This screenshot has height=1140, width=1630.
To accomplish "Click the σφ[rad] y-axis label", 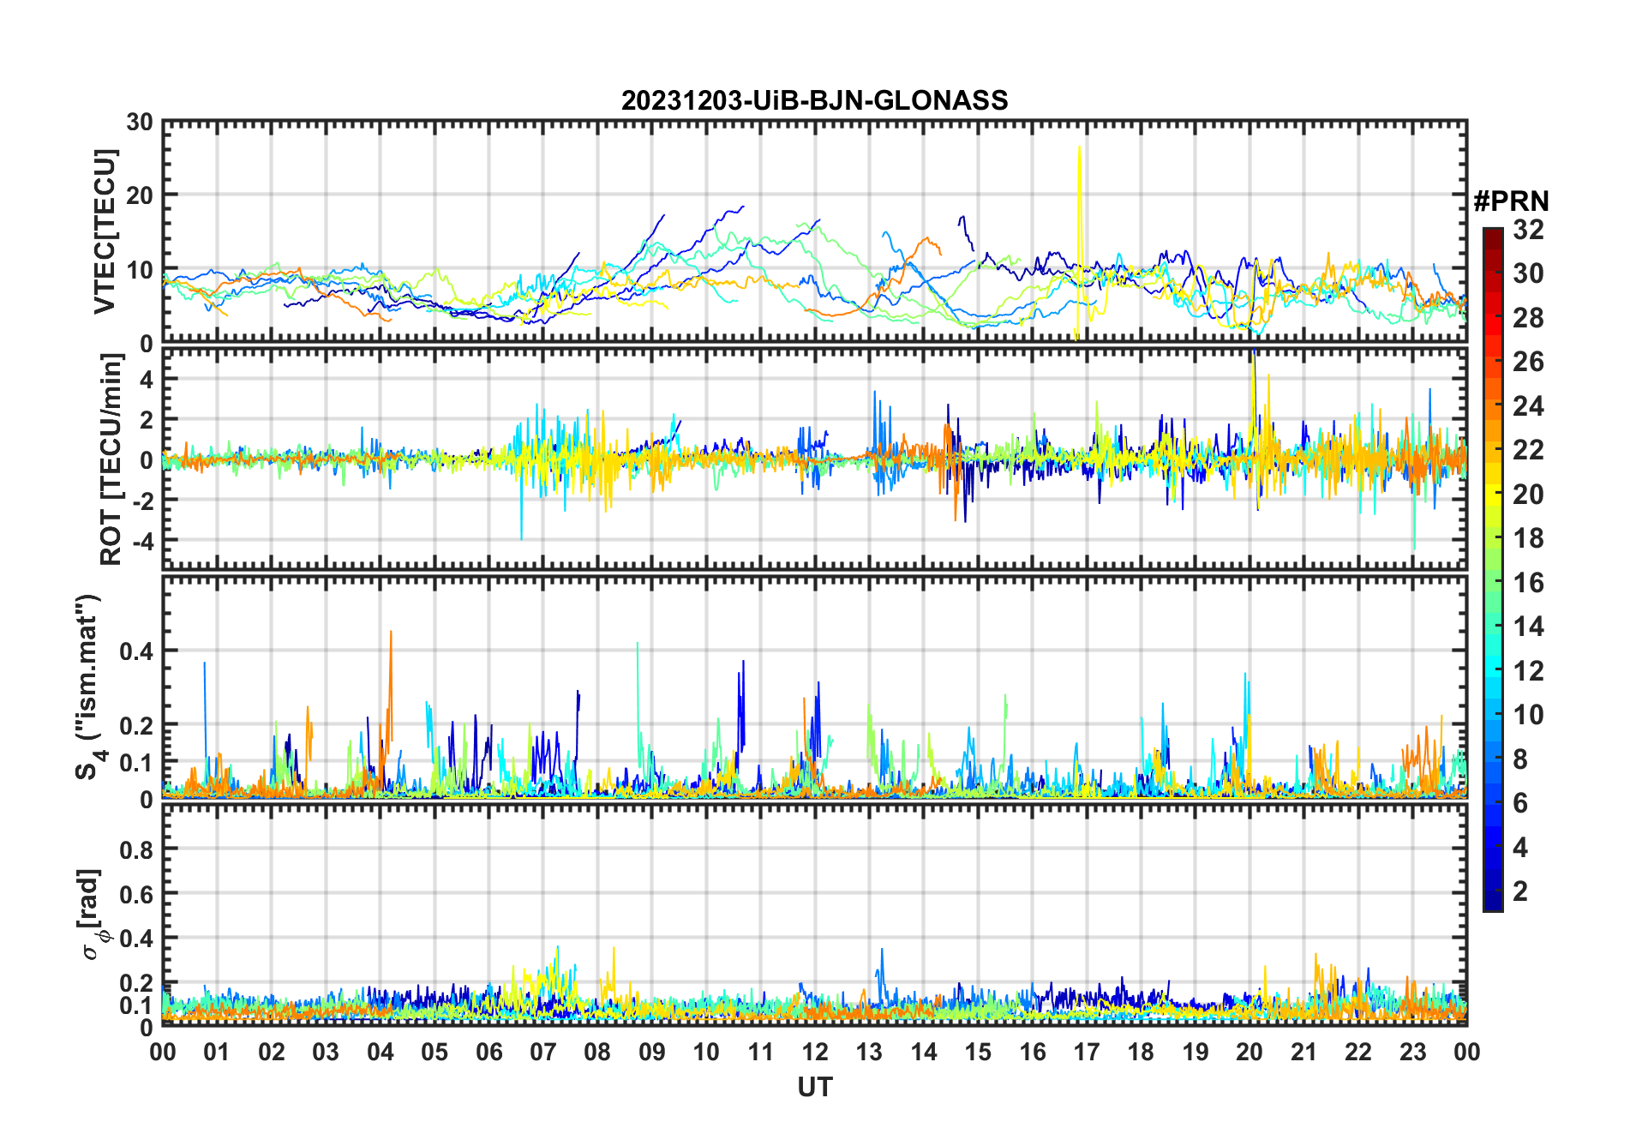I will coord(93,914).
